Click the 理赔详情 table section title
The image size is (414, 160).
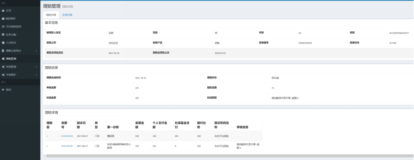tap(51, 113)
